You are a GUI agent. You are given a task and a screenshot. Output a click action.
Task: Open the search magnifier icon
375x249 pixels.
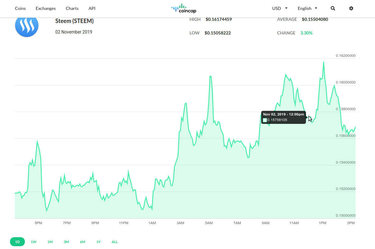(333, 8)
